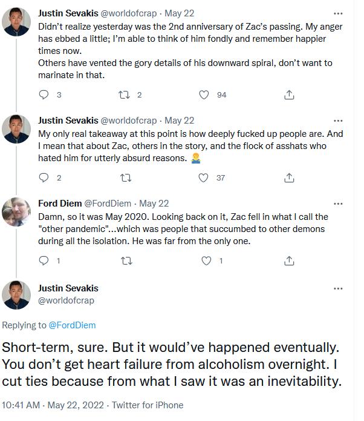Reply to the 'only real takeaway' tweet
Viewport: 364px width, 421px height.
(44, 177)
